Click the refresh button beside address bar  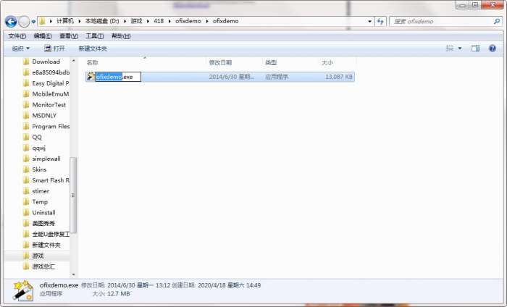380,21
